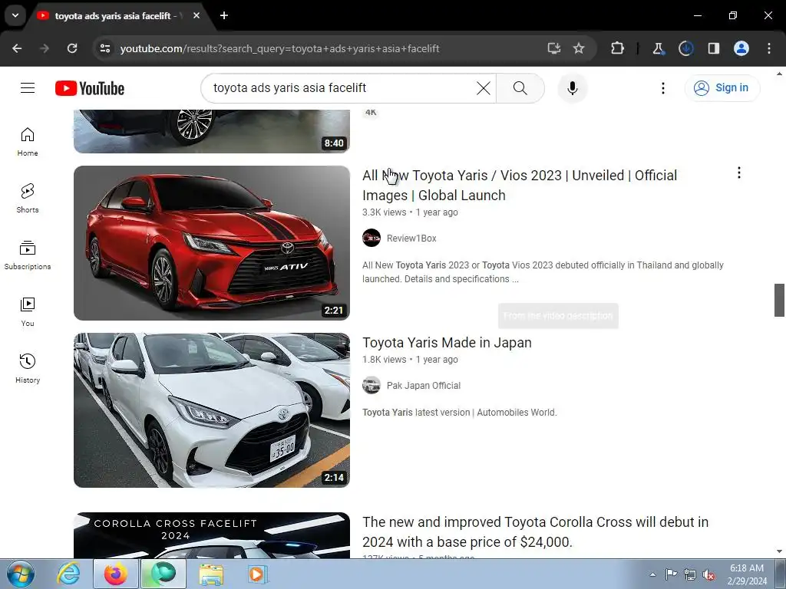This screenshot has height=589, width=786.
Task: Open Subscriptions in the sidebar
Action: pyautogui.click(x=28, y=255)
